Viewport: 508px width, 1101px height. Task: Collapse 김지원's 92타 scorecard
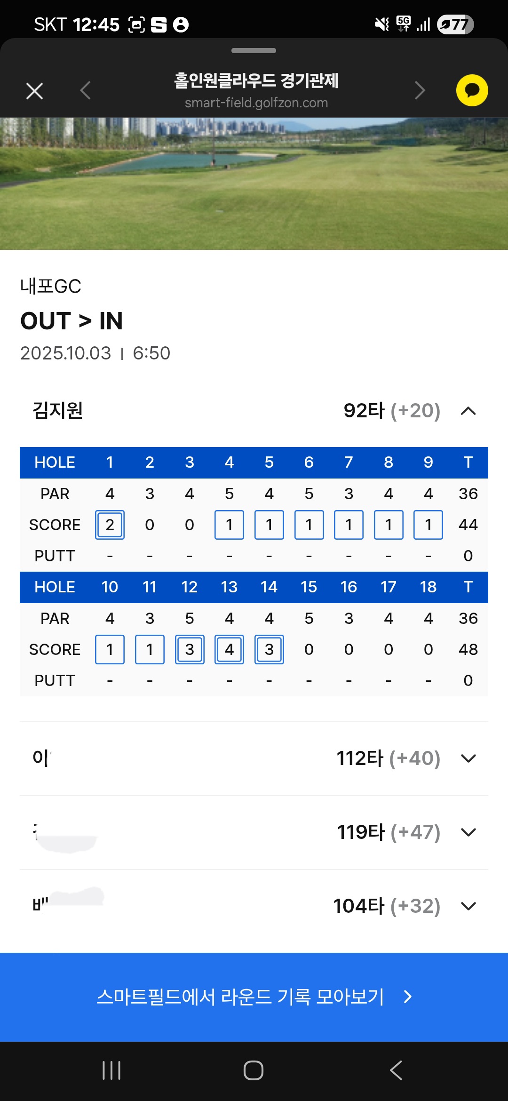tap(468, 411)
